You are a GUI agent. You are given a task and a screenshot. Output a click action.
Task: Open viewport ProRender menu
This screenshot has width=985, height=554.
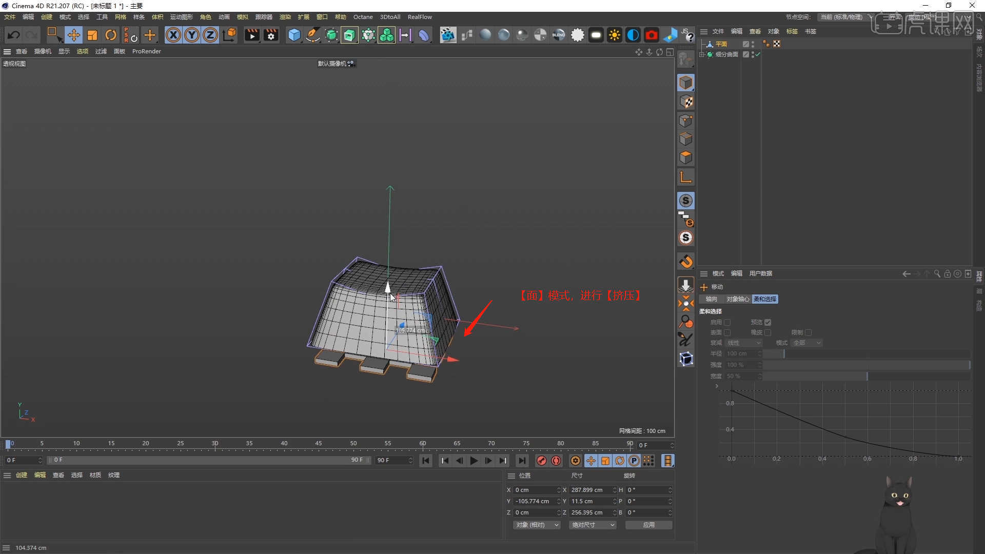pos(147,51)
